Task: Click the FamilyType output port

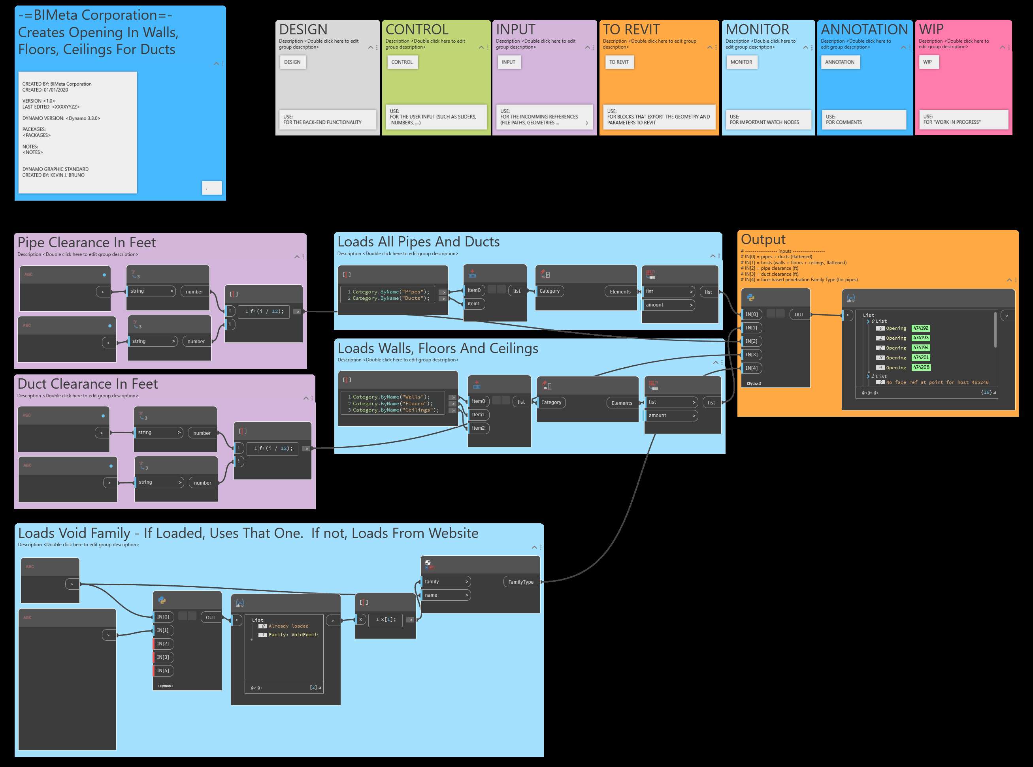Action: tap(521, 582)
